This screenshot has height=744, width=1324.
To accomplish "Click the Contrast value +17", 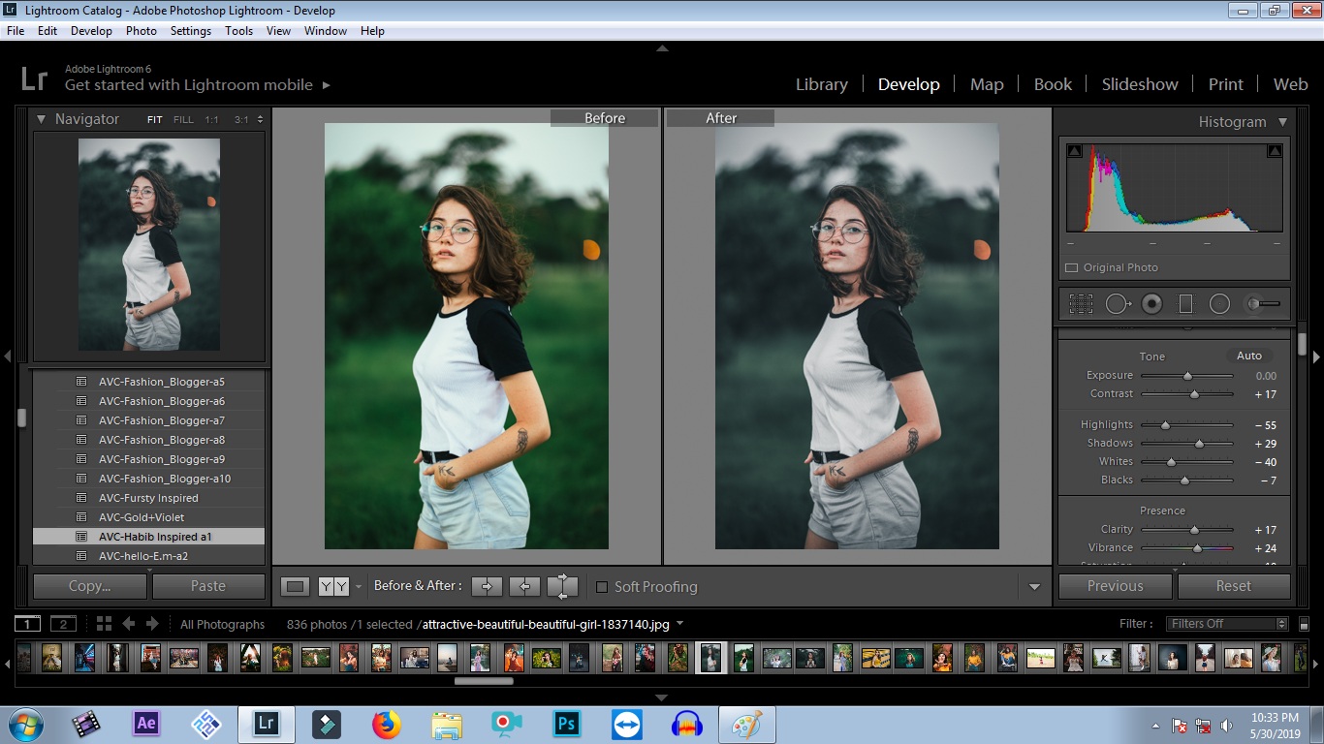I will pyautogui.click(x=1265, y=394).
